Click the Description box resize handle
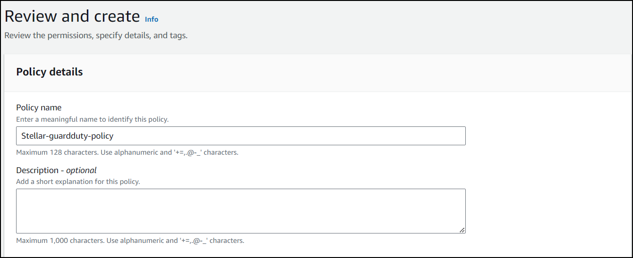This screenshot has width=633, height=258. pos(462,230)
